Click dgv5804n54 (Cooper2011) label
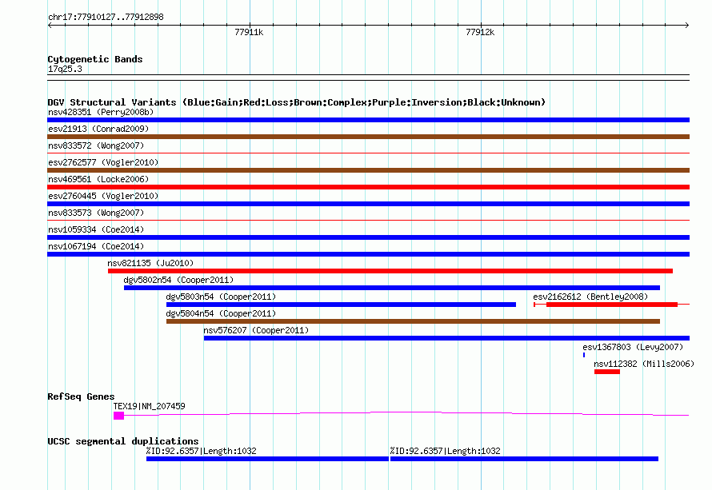712x490 pixels. [221, 313]
